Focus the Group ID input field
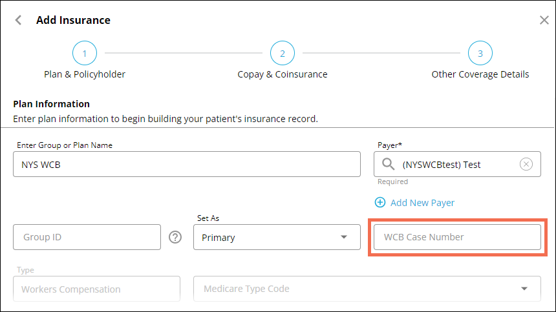 coord(87,237)
